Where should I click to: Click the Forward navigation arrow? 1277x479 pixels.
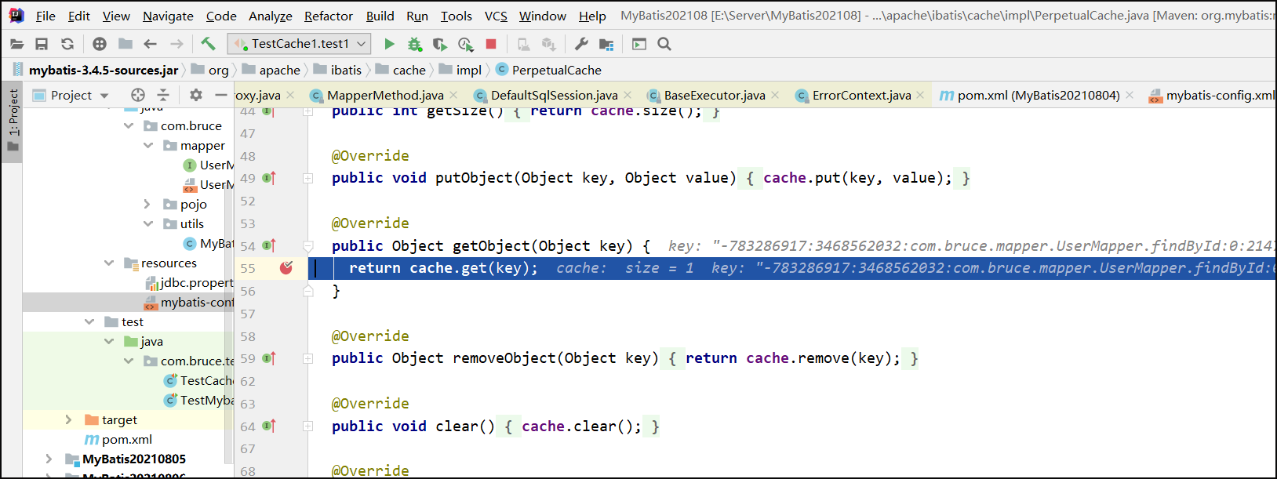[176, 44]
